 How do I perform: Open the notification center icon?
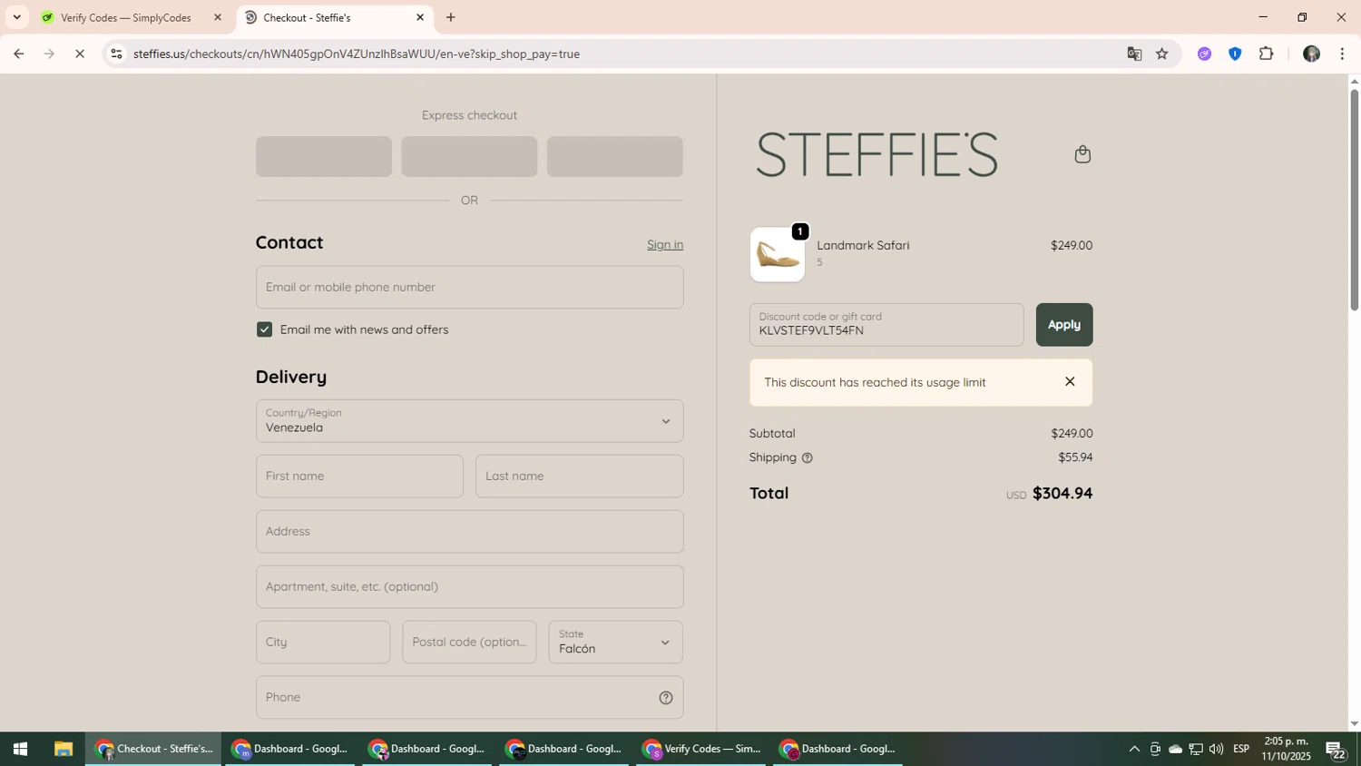click(1337, 750)
